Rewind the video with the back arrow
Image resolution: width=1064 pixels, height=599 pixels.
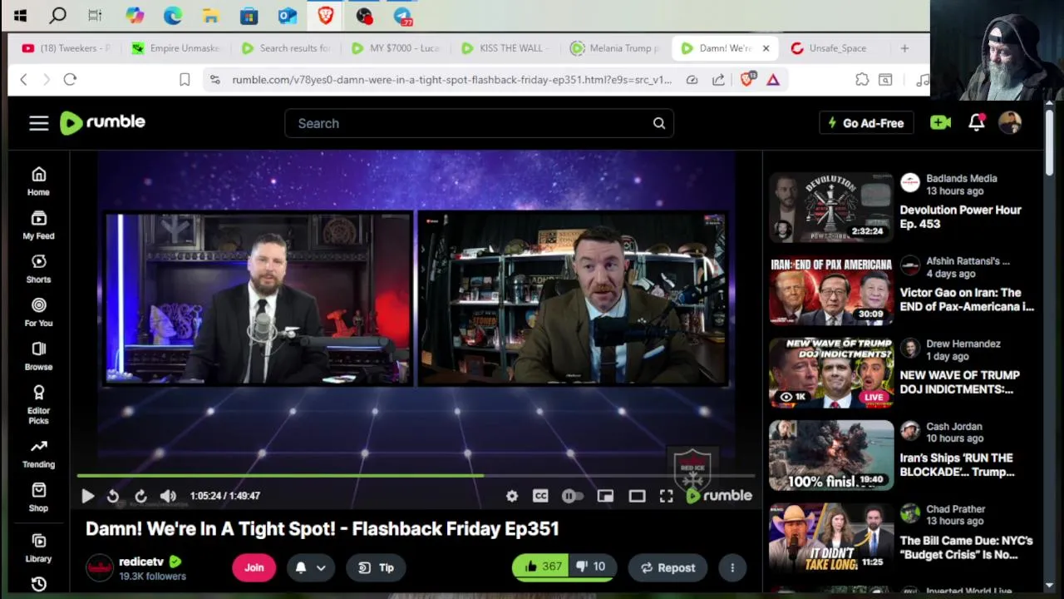coord(113,496)
